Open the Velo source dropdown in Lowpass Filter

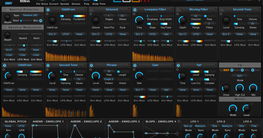(166, 34)
